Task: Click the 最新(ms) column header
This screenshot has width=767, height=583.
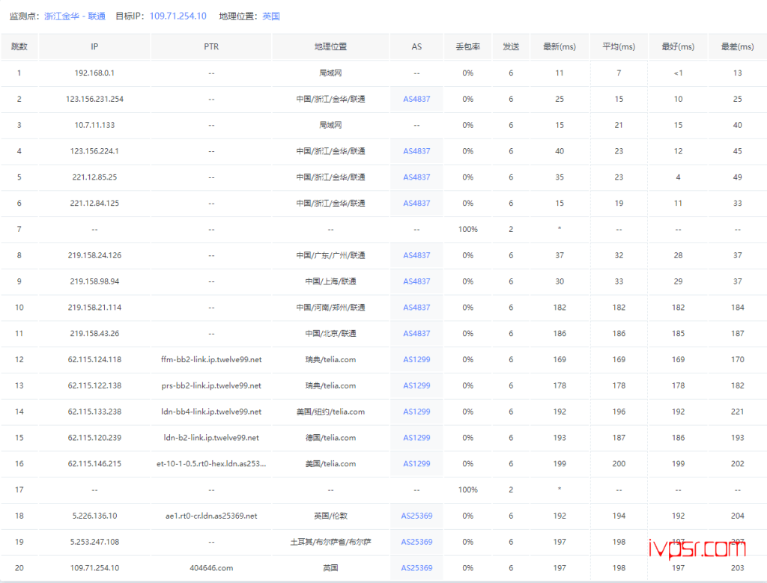Action: click(560, 47)
